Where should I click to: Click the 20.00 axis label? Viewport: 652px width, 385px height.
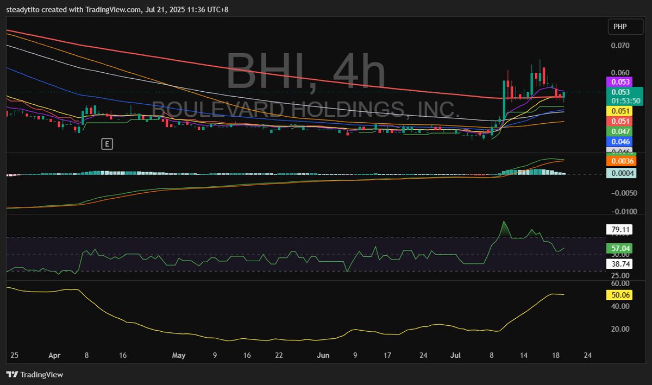[620, 329]
